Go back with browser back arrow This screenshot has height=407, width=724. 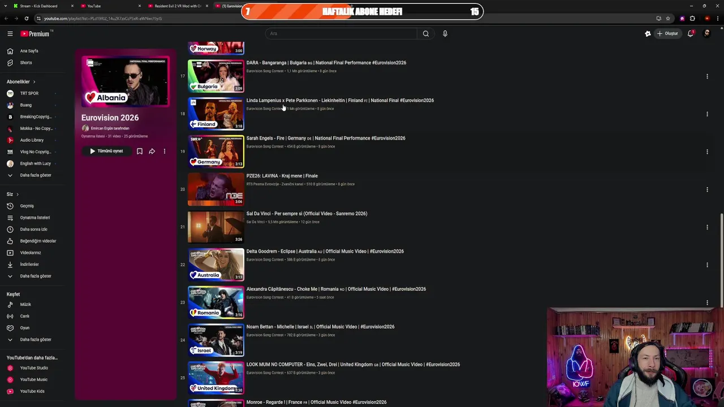point(6,19)
